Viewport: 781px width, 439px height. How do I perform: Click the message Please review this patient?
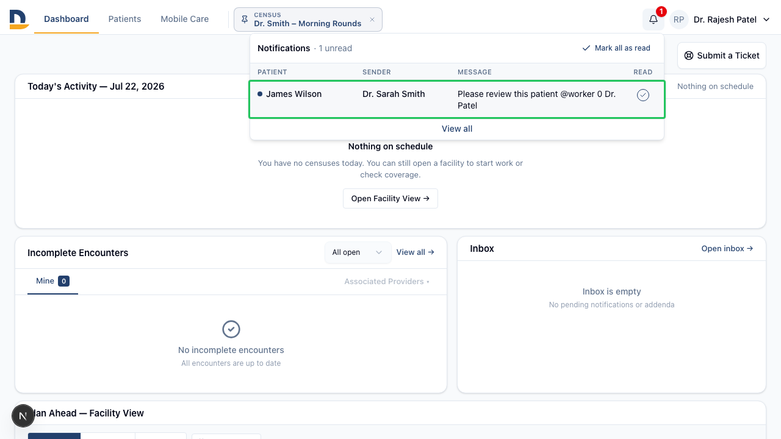[x=536, y=100]
